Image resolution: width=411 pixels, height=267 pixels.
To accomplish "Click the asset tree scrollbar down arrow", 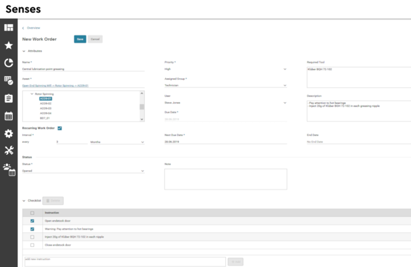I will pos(142,119).
